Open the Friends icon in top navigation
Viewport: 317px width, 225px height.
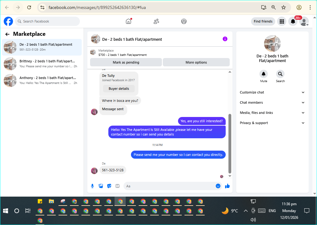(156, 21)
